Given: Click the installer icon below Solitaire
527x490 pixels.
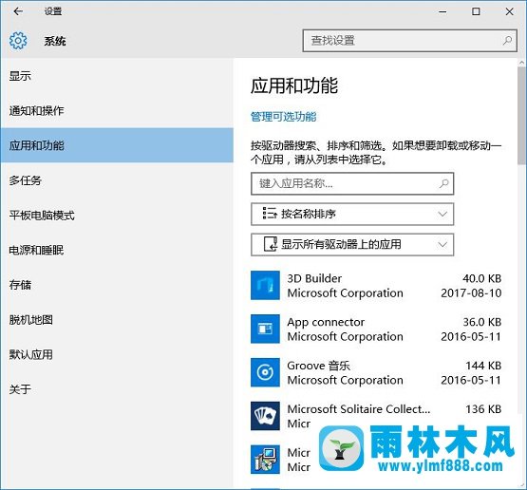Looking at the screenshot, I should point(265,460).
